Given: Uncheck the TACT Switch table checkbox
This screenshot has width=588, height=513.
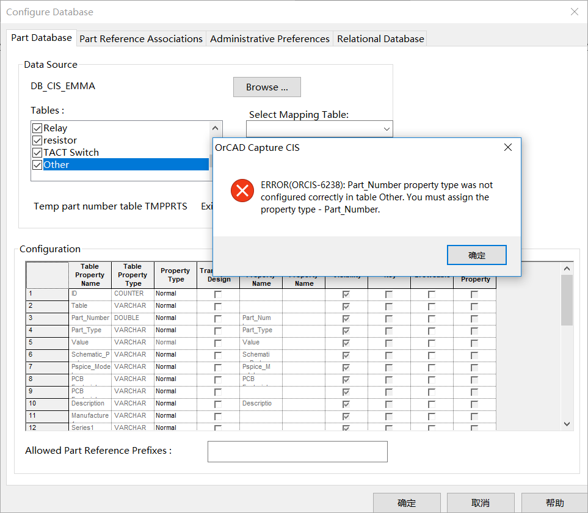Looking at the screenshot, I should point(37,153).
